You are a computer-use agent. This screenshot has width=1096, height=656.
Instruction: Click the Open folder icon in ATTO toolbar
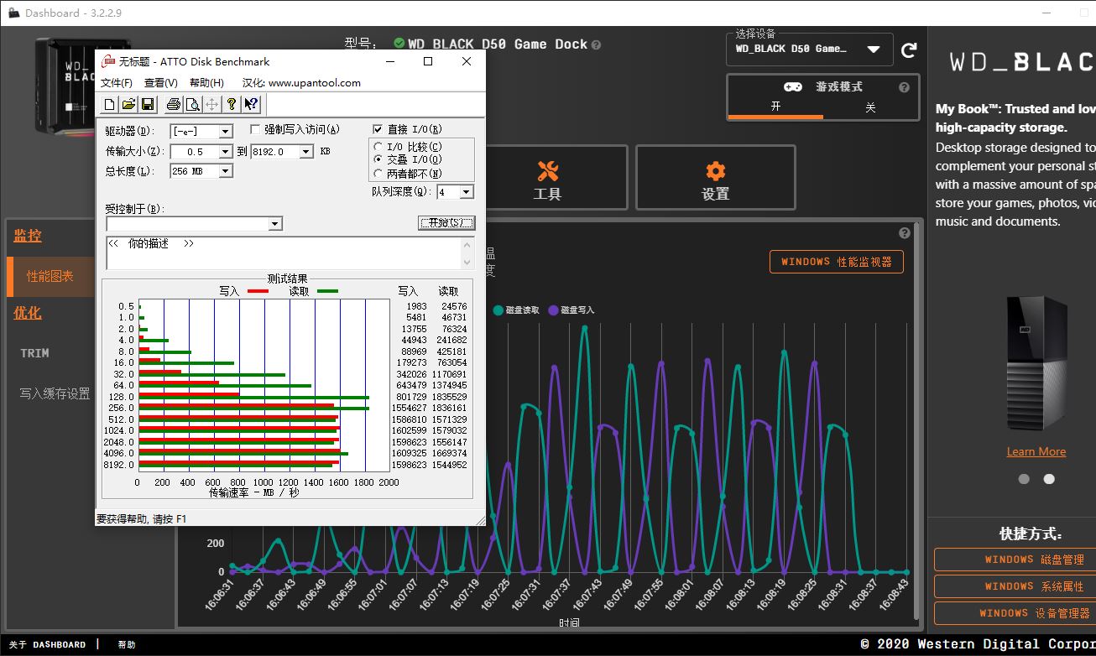[x=128, y=104]
